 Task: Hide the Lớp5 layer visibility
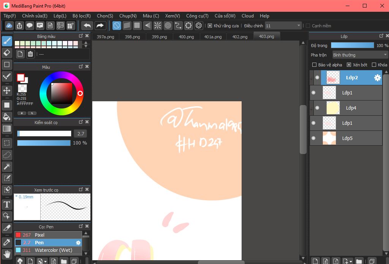[313, 138]
